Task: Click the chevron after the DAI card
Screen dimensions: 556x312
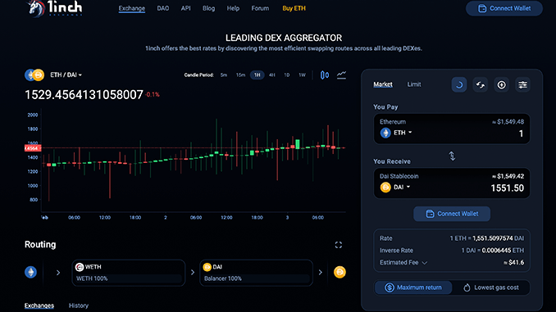Action: [320, 273]
